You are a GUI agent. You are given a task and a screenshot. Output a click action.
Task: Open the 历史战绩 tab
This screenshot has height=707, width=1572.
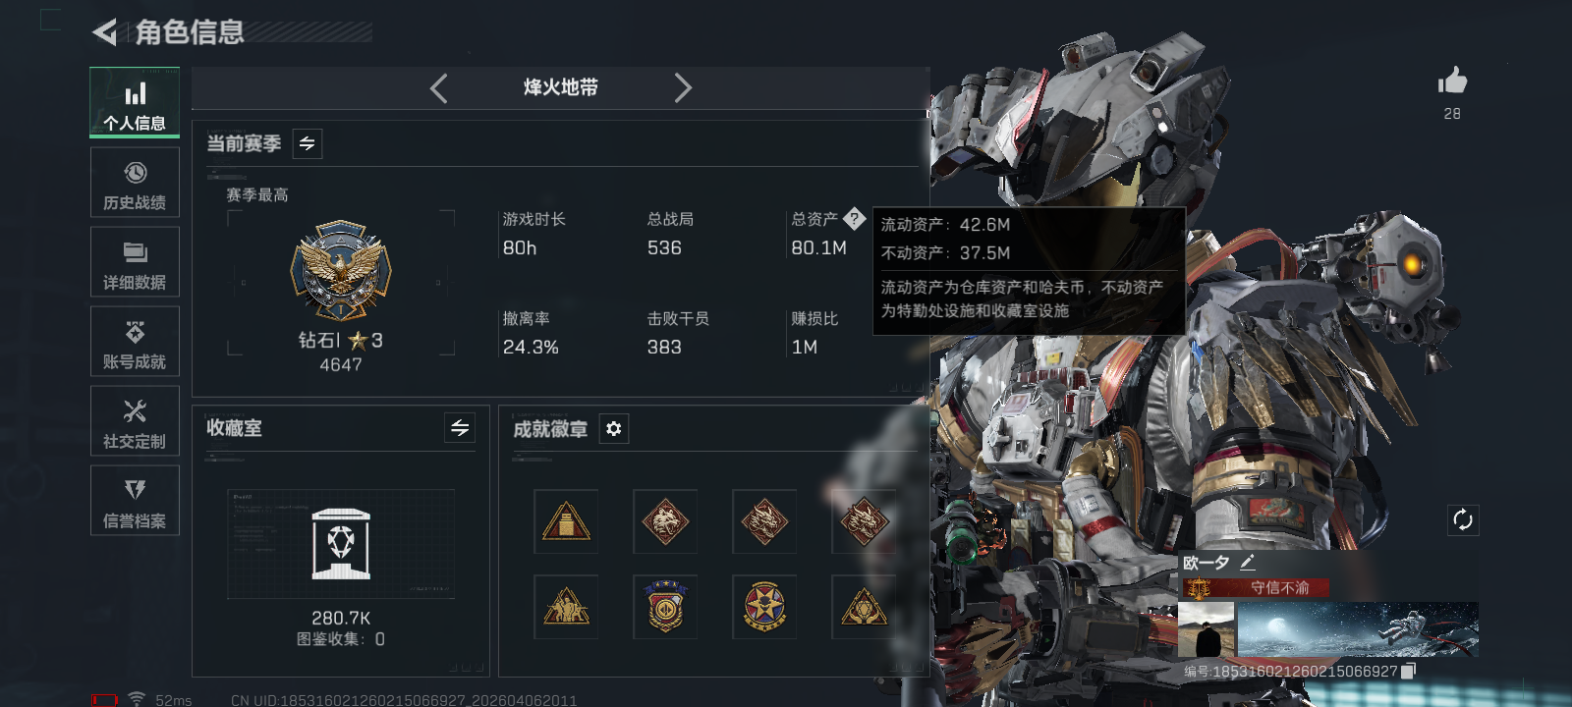point(135,183)
